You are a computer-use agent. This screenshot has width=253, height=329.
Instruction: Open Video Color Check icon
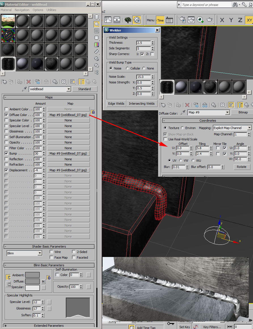point(97,45)
